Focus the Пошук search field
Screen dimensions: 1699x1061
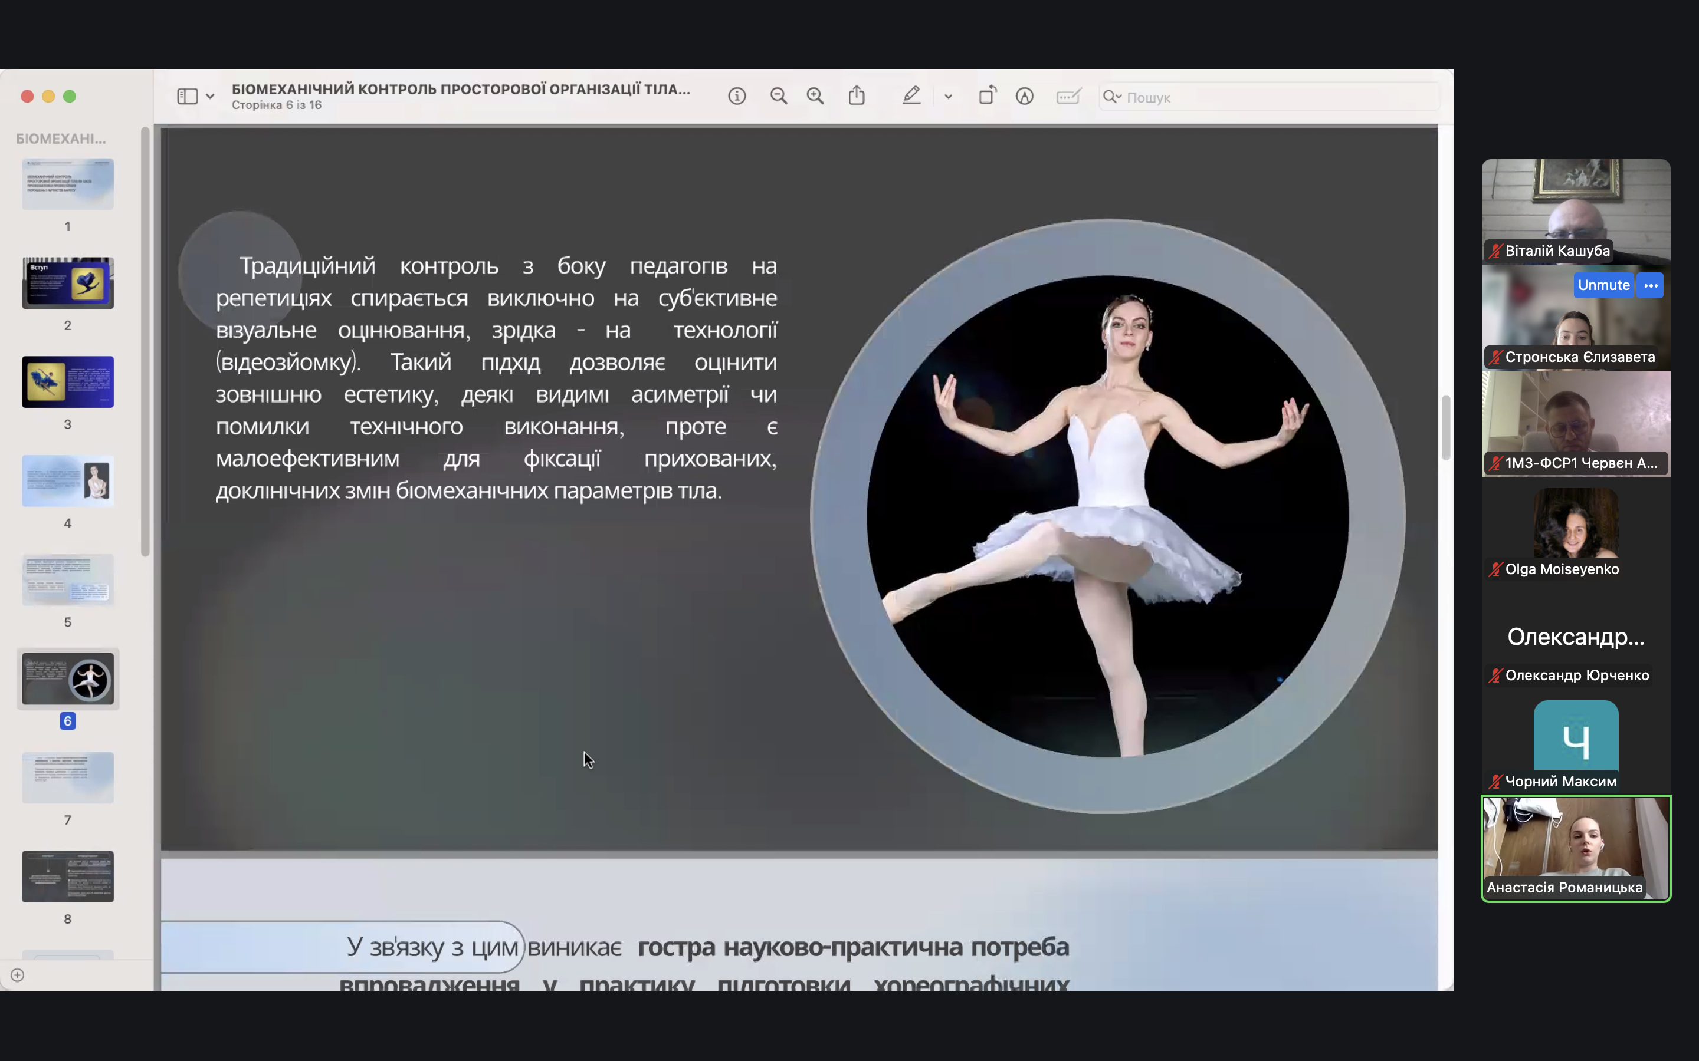pyautogui.click(x=1270, y=97)
